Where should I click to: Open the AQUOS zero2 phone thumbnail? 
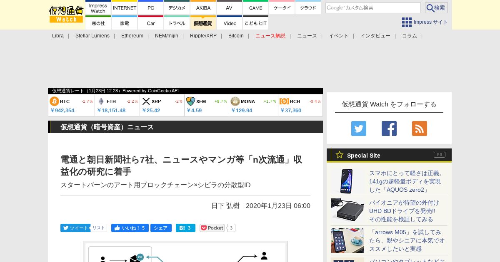tap(347, 181)
